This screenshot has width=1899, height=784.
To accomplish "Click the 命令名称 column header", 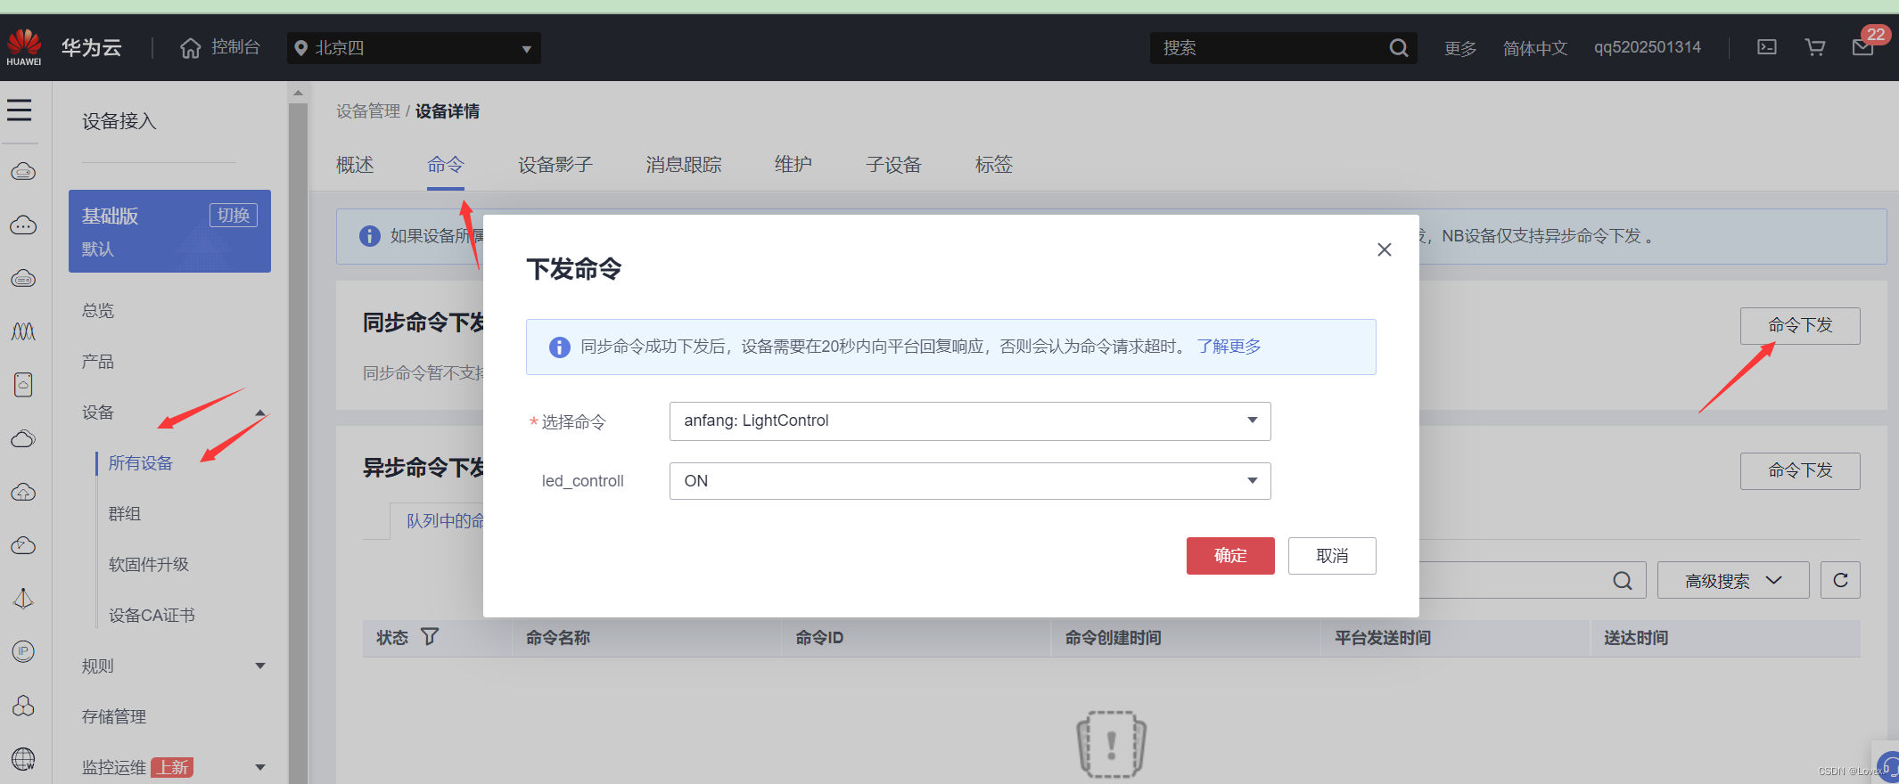I will coord(558,638).
